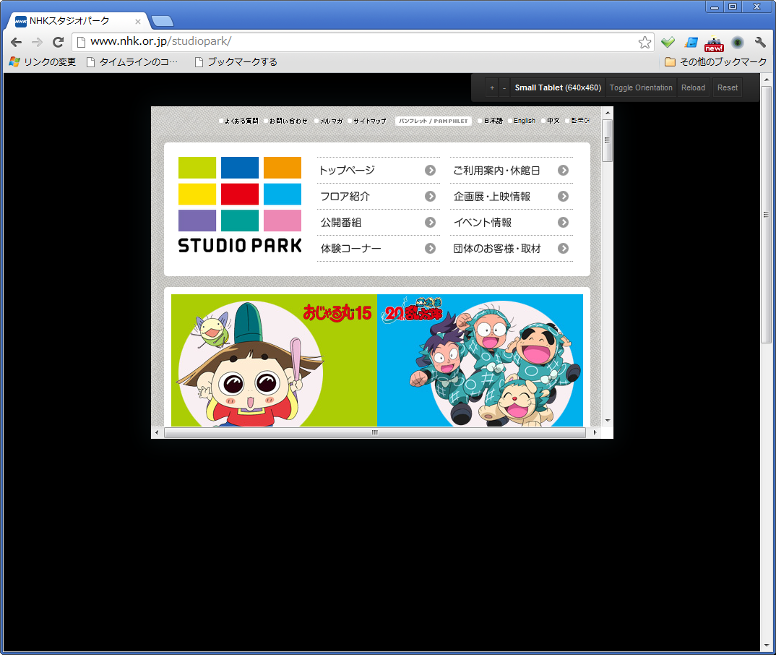The width and height of the screenshot is (776, 655).
Task: Click Toggle Orientation
Action: tap(641, 87)
